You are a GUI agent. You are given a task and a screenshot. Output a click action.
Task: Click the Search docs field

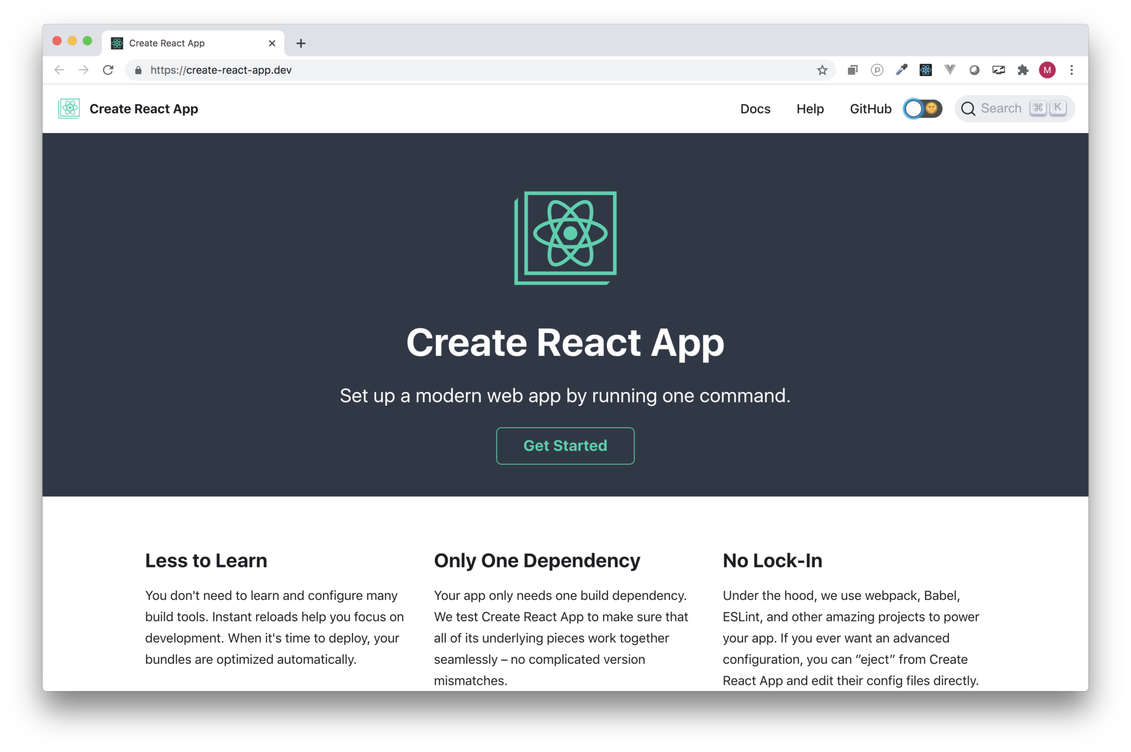point(1001,109)
